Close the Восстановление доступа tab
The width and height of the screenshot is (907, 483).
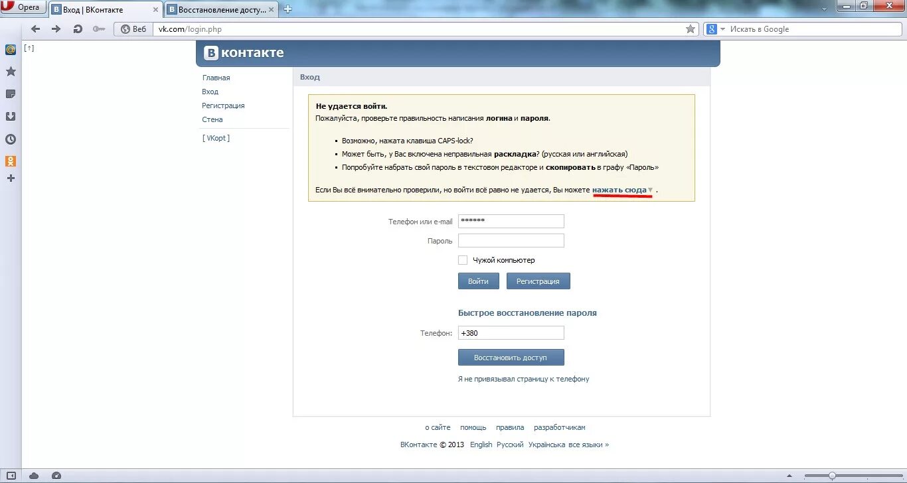click(x=272, y=10)
